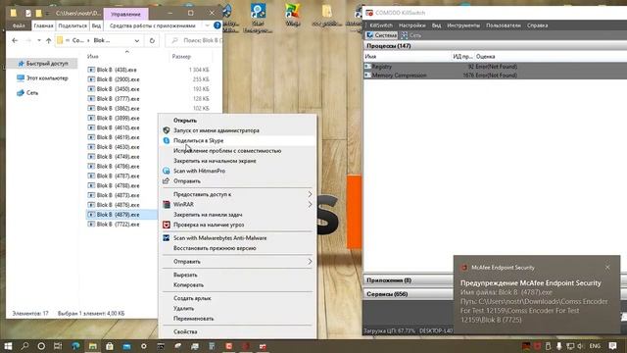Expand the WinRAR submenu arrow
This screenshot has width=627, height=353.
(310, 205)
